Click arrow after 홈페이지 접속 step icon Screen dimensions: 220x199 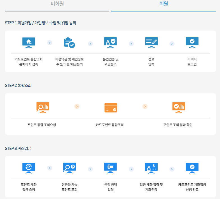pos(50,43)
